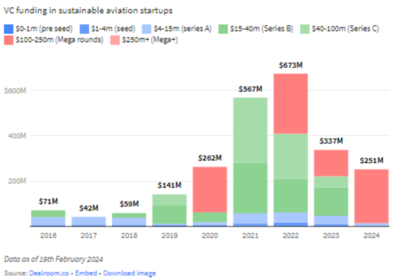Click the red segment of the 2024 bar
This screenshot has width=395, height=280.
tap(371, 195)
